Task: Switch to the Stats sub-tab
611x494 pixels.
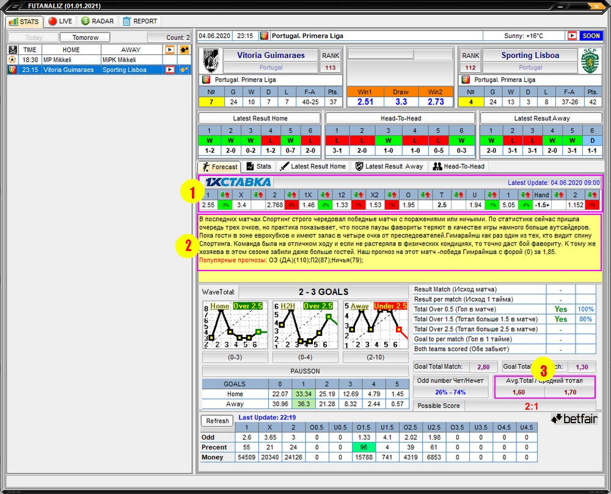Action: pyautogui.click(x=258, y=166)
